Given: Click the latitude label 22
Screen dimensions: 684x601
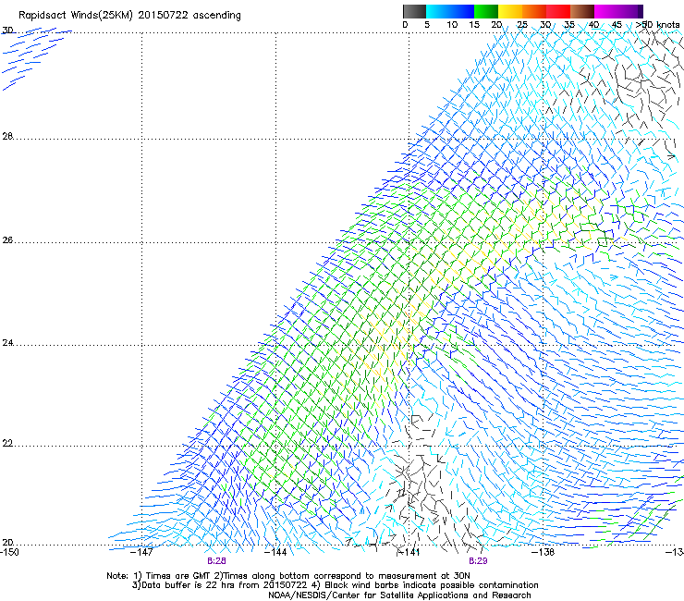Looking at the screenshot, I should [7, 444].
